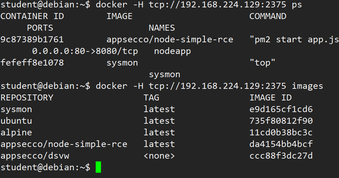Click the "pm2 start app.js command text

point(294,40)
